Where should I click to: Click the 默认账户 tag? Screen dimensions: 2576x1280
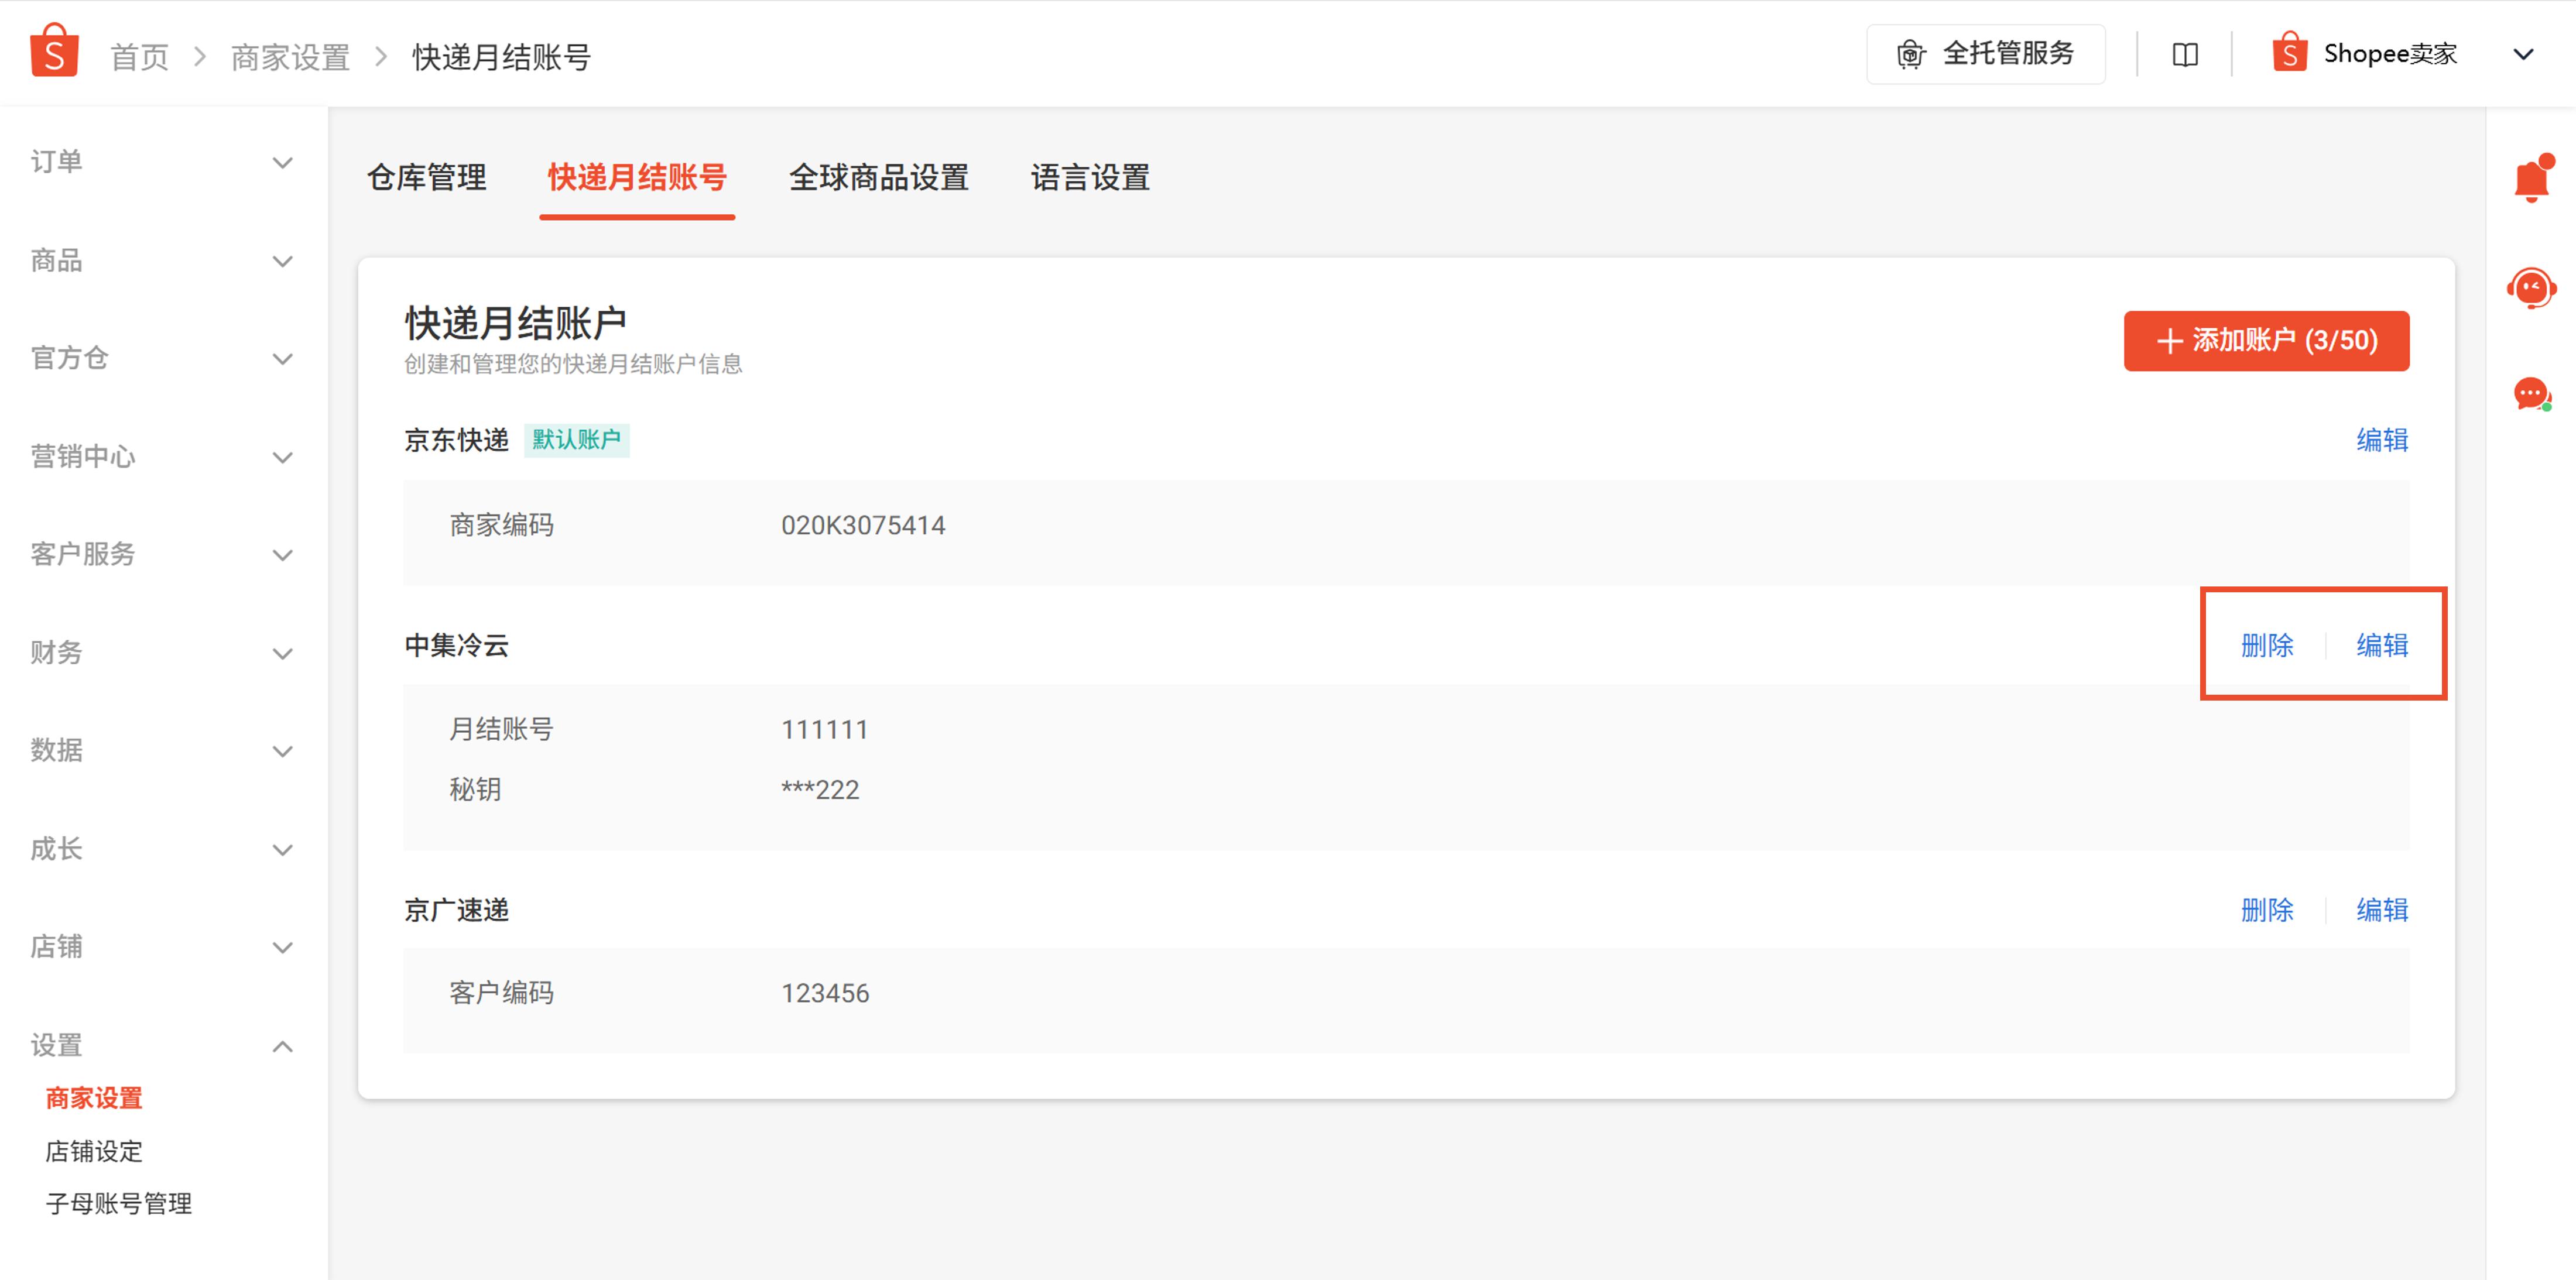point(576,440)
